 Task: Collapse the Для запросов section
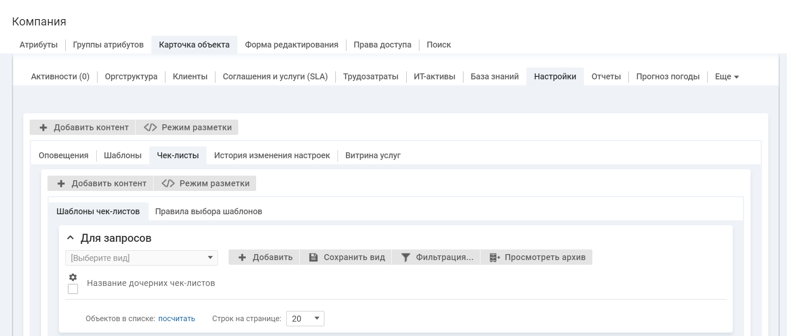(71, 238)
